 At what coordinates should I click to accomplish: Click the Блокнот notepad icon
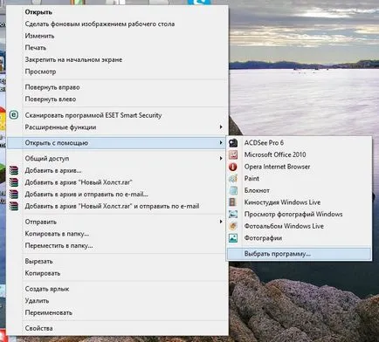click(x=233, y=190)
